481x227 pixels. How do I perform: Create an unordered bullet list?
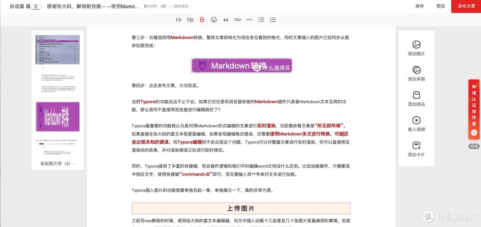(261, 20)
